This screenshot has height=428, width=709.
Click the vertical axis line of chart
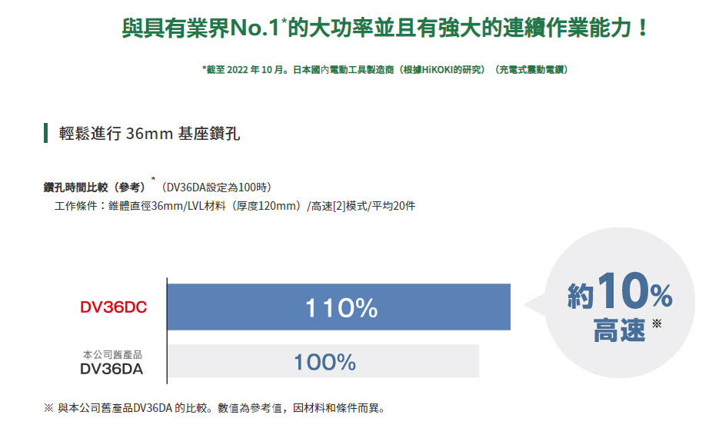click(167, 331)
